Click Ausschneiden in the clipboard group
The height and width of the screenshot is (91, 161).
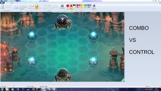tap(9, 5)
